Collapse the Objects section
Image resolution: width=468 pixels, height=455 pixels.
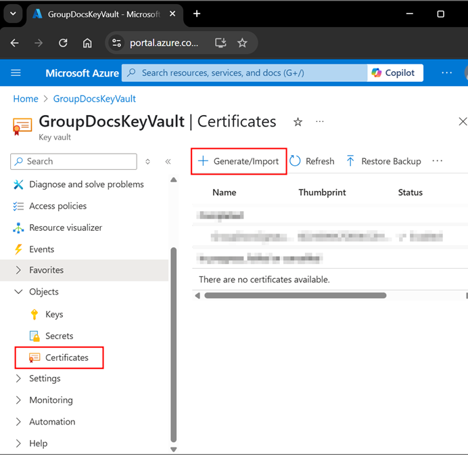[18, 292]
